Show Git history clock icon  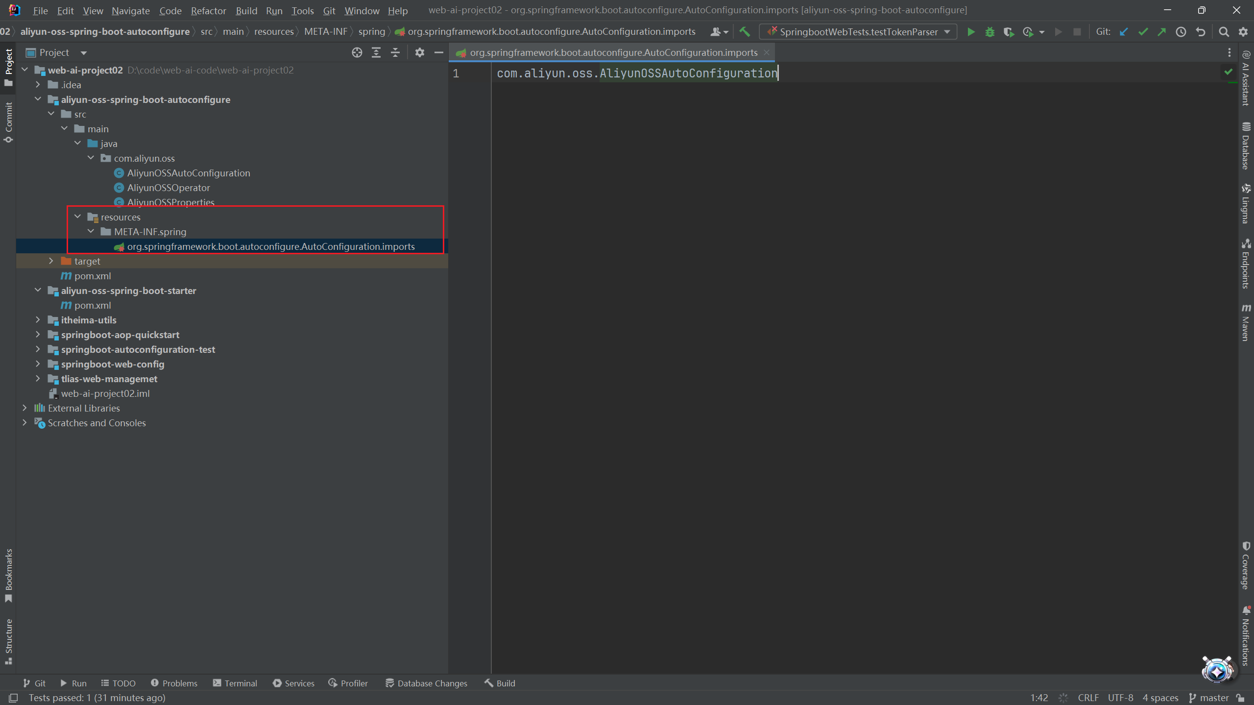point(1181,32)
